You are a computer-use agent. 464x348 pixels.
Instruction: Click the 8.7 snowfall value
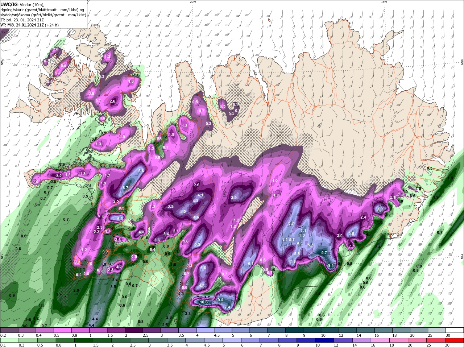tap(126, 187)
